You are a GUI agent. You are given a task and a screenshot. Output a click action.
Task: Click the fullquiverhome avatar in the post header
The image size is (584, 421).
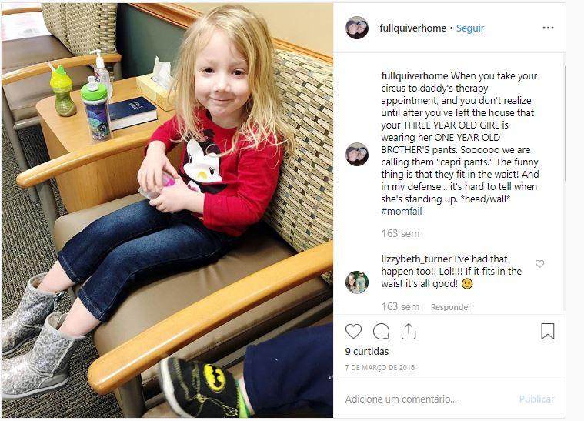tap(357, 28)
